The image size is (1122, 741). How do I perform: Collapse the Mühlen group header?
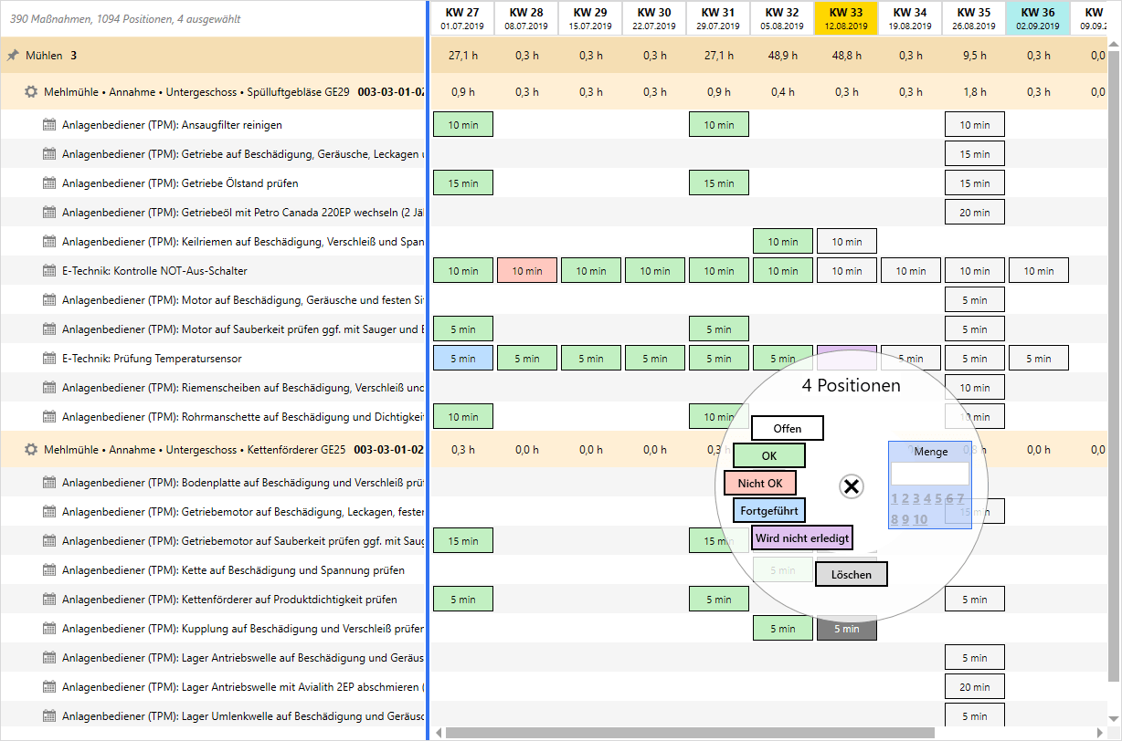[212, 56]
